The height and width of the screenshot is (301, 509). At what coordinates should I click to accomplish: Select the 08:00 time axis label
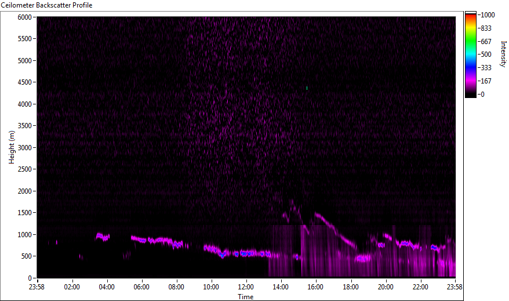tap(176, 287)
